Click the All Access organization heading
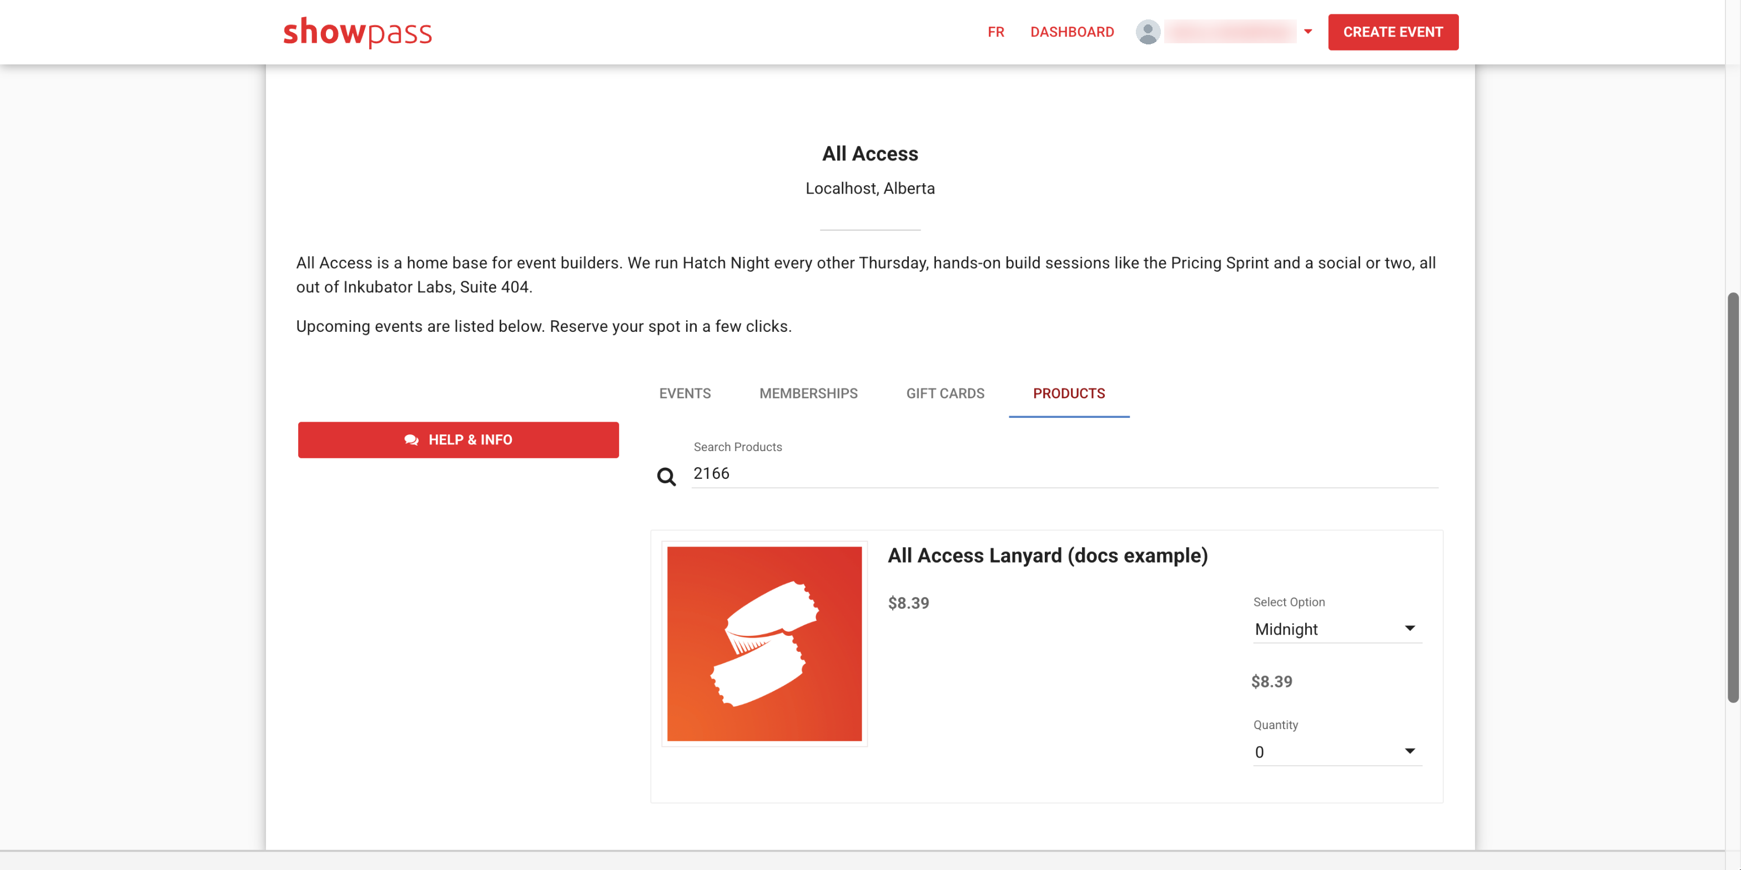Screen dimensions: 1741x870 (x=870, y=154)
